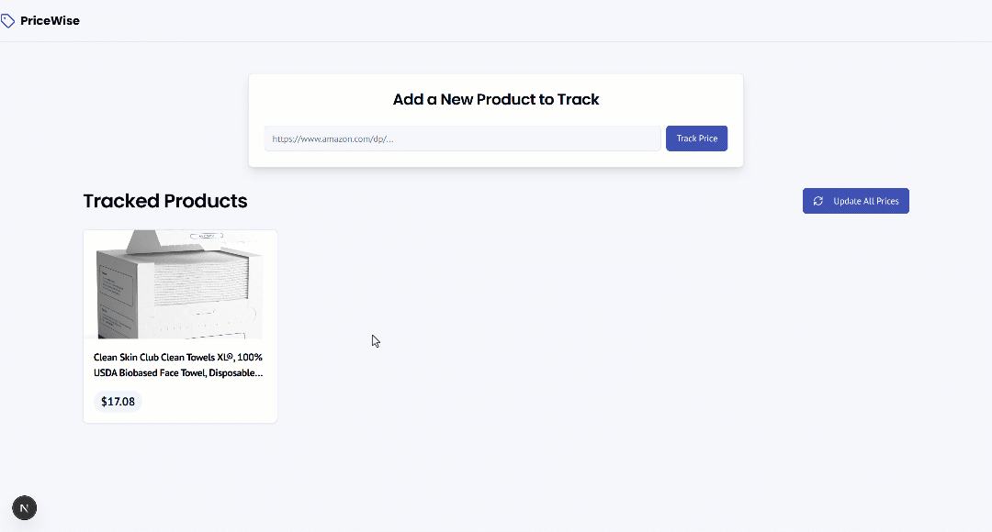
Task: Click the PriceWise brand mark top left
Action: (x=40, y=19)
